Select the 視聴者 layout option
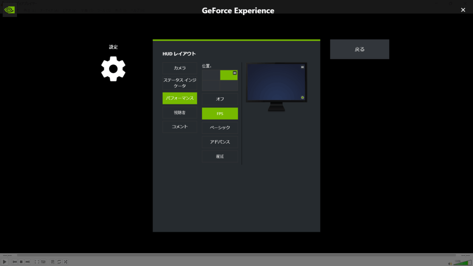Viewport: 473px width, 266px height. point(180,113)
